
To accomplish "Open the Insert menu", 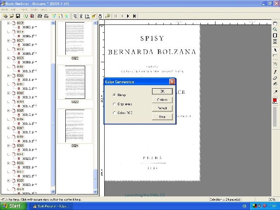I will coord(24,10).
